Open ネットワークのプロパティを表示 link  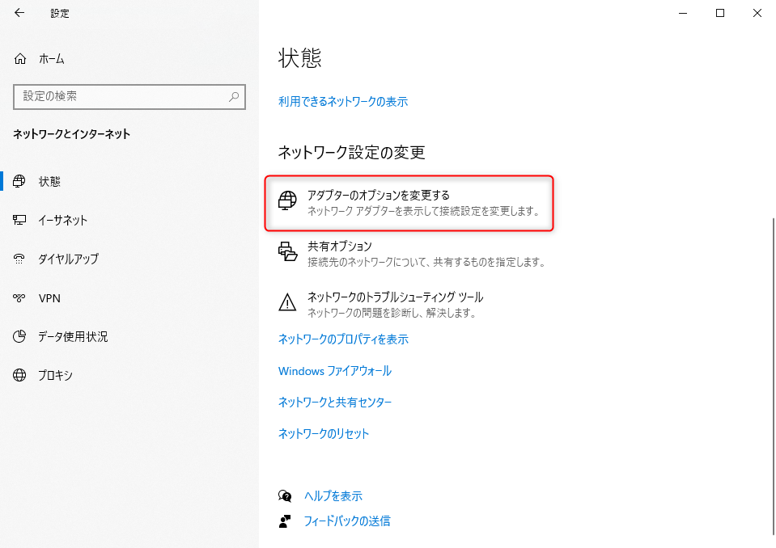pyautogui.click(x=343, y=339)
